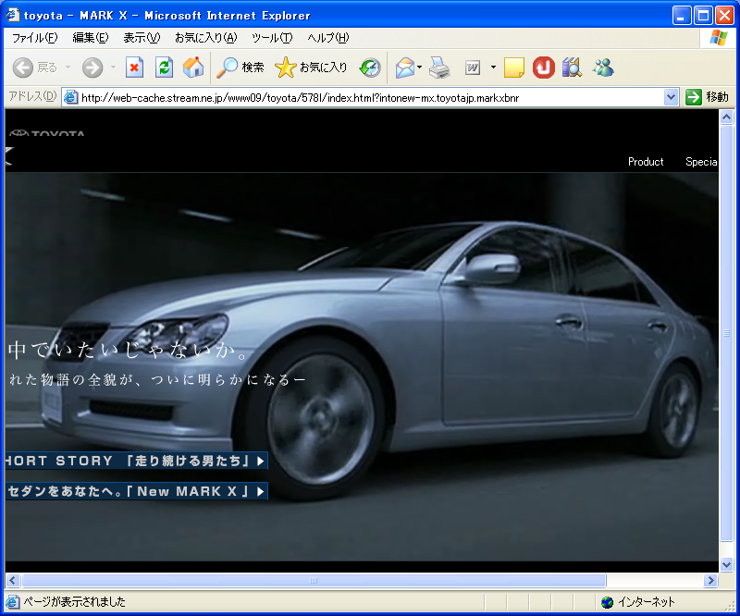The height and width of the screenshot is (616, 740).
Task: Refresh the page with the green arrows icon
Action: click(164, 68)
